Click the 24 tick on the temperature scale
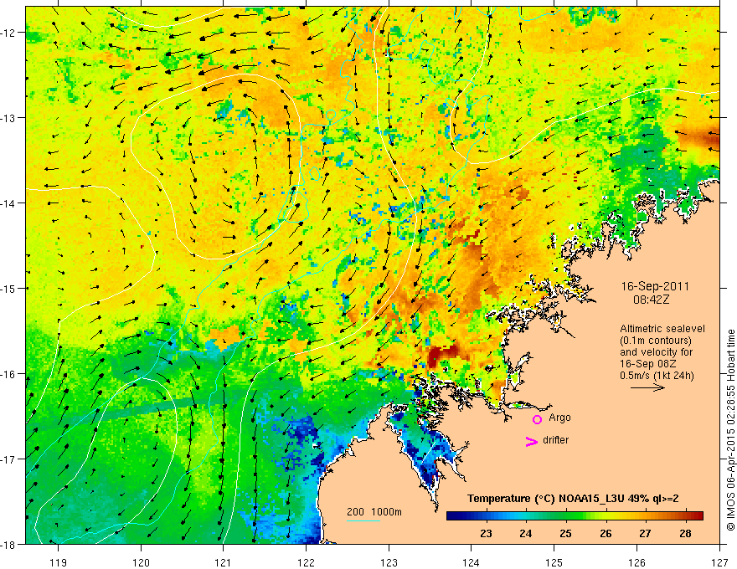Viewport: 737px width, 569px height. [x=525, y=533]
